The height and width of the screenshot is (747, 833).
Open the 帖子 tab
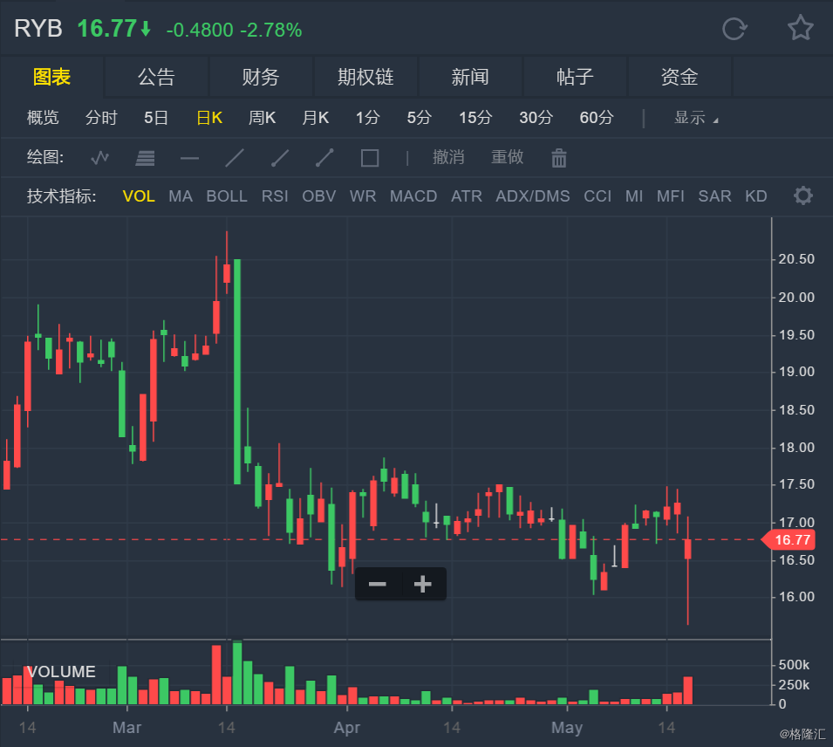[575, 77]
